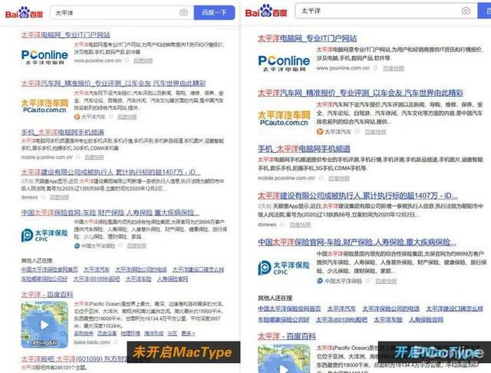The width and height of the screenshot is (491, 373).
Task: Open Baike section 地理环境 on left page
Action: tap(130, 334)
